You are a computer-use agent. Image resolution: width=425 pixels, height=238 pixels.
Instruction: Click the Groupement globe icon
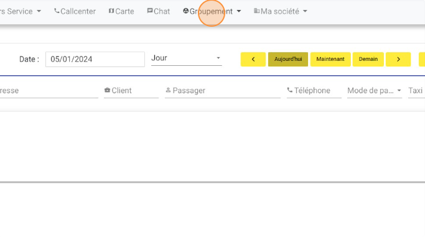(x=185, y=11)
